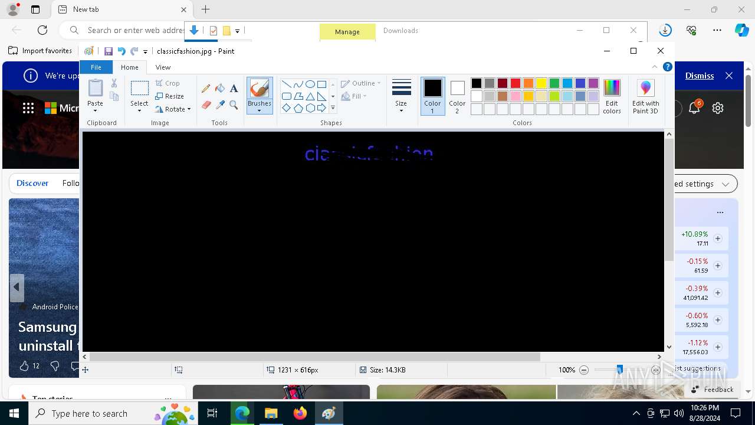The height and width of the screenshot is (425, 755).
Task: Click the zoom slider handle in Paint
Action: coord(619,370)
